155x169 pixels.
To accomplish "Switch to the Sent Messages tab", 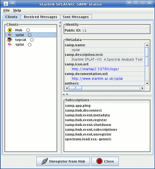I will click(x=76, y=17).
